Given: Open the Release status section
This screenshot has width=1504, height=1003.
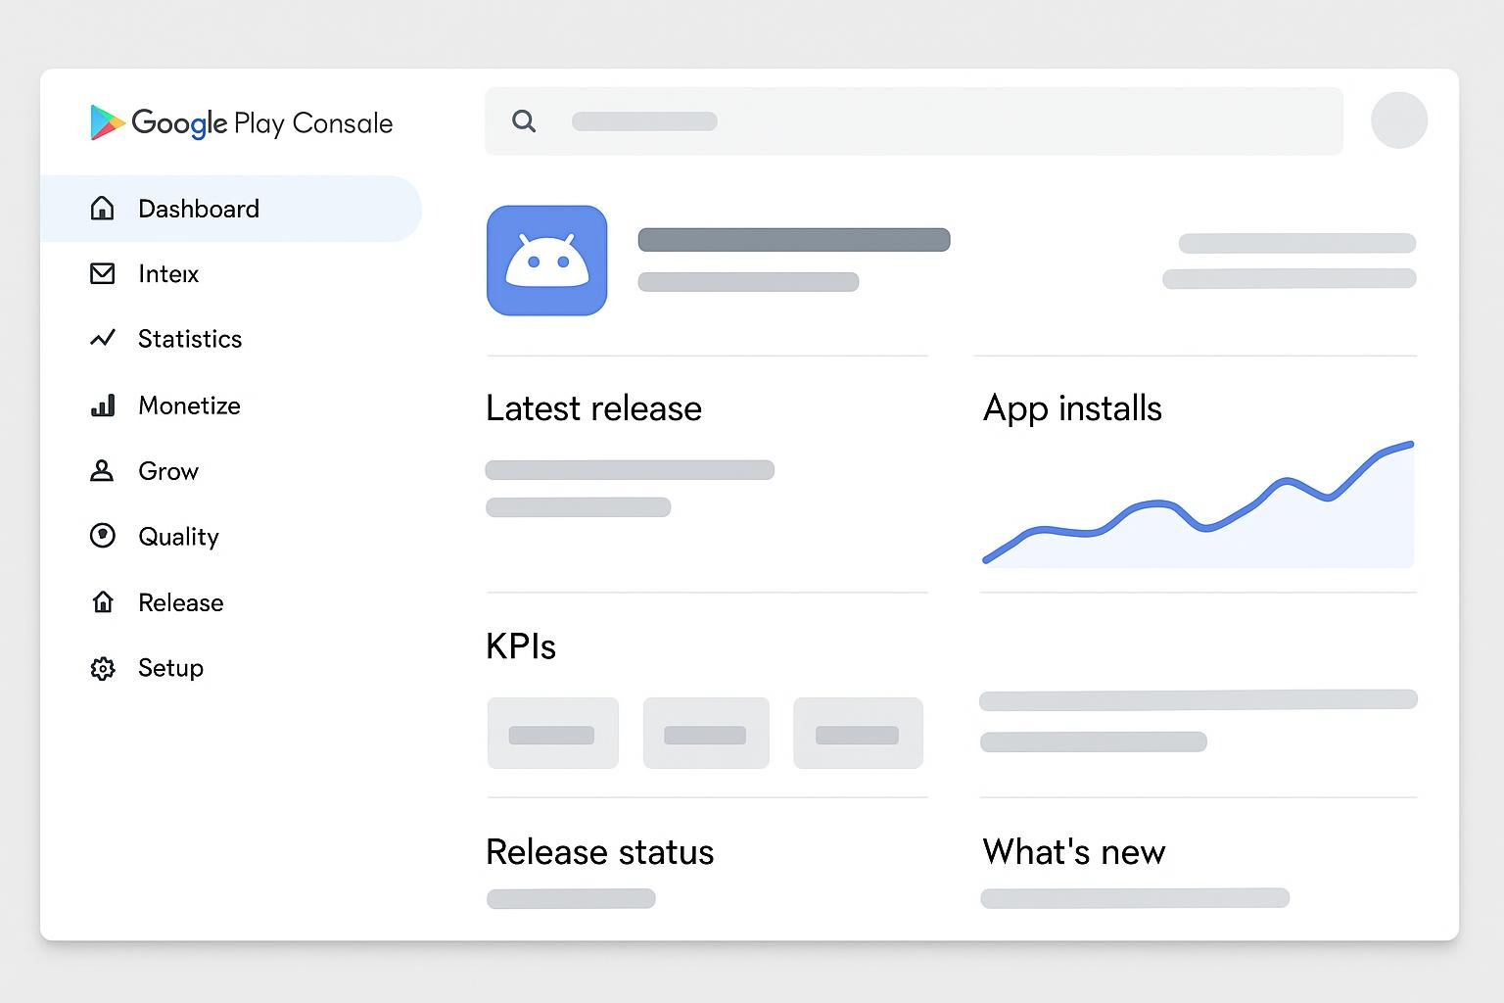Looking at the screenshot, I should click(599, 852).
